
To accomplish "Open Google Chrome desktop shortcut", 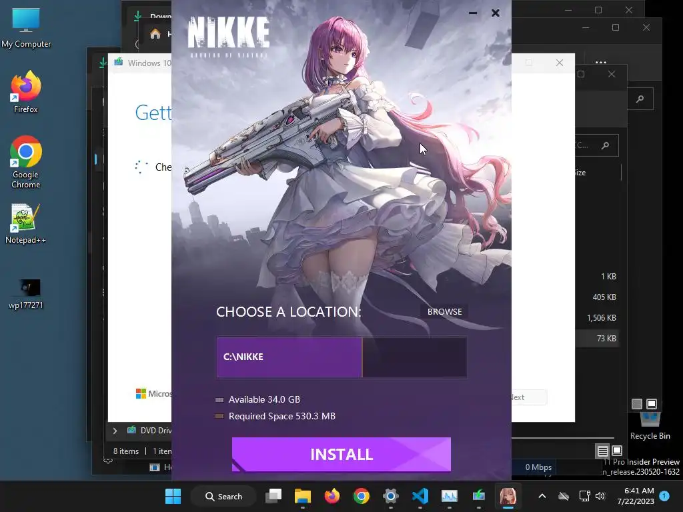I will [x=26, y=162].
